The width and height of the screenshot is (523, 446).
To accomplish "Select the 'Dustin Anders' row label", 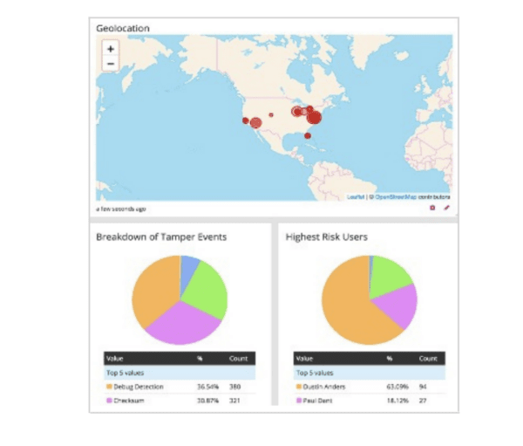I will 324,387.
